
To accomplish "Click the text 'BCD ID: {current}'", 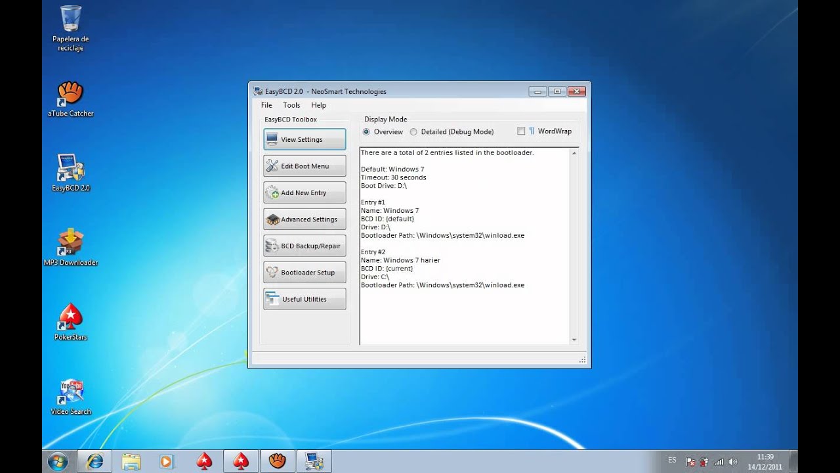I will pos(387,269).
